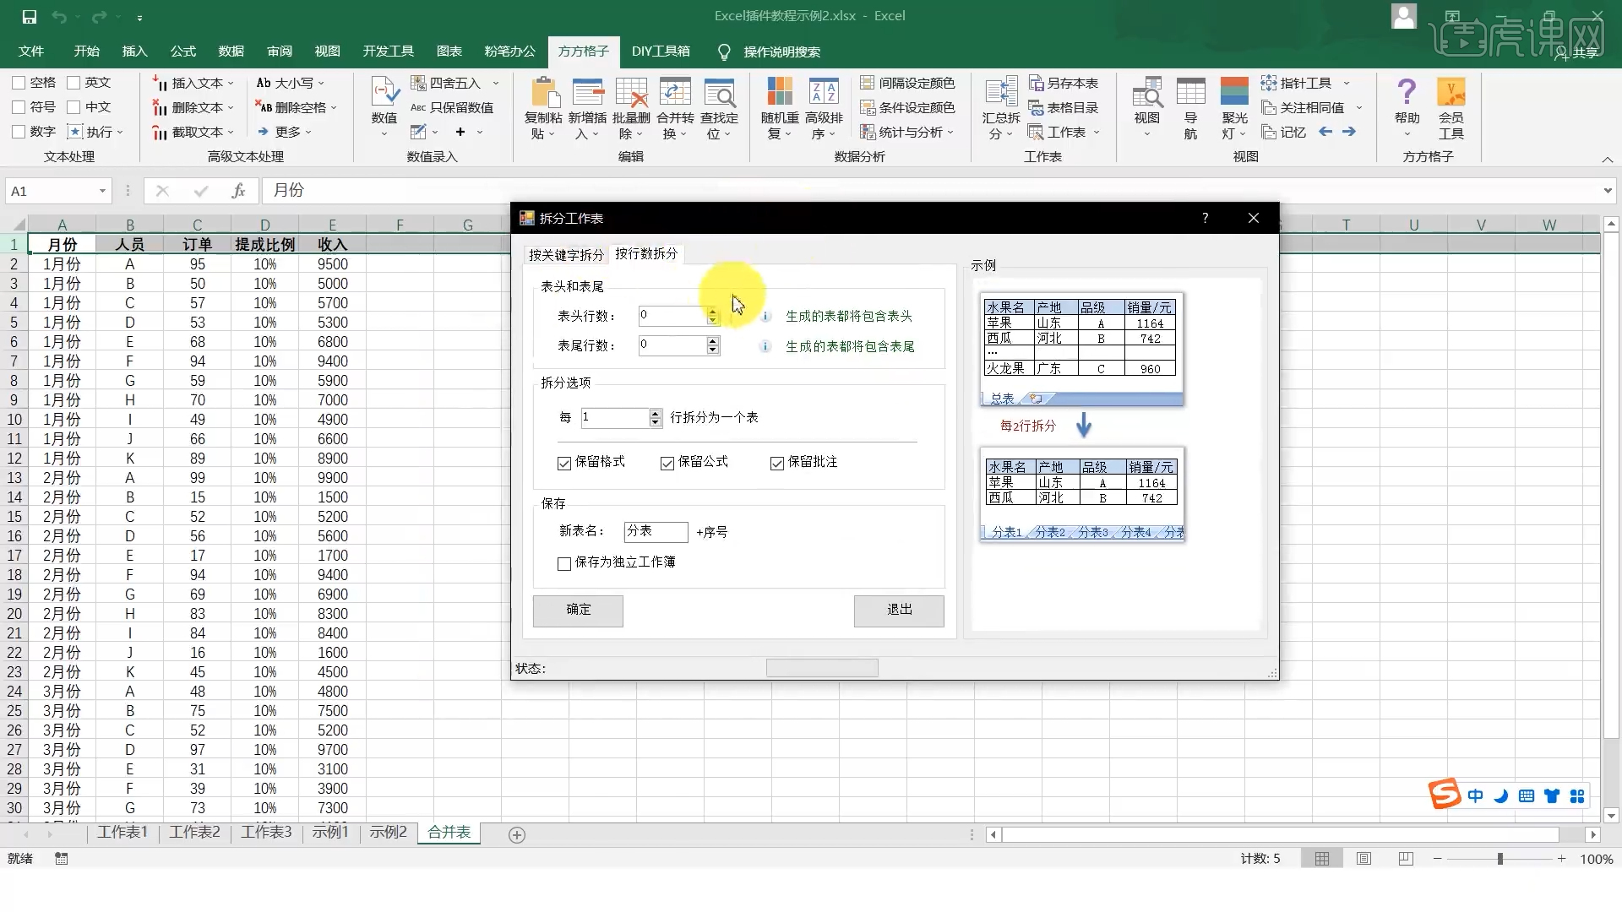This screenshot has width=1622, height=912.
Task: Open the DIY工具箱 ribbon tab
Action: (661, 52)
